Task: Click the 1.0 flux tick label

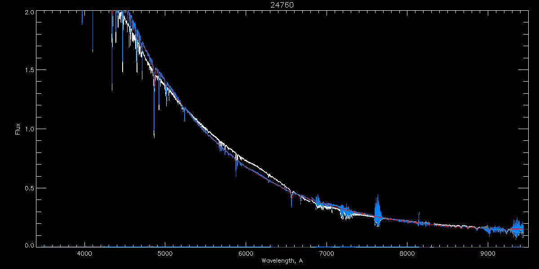Action: (29, 129)
